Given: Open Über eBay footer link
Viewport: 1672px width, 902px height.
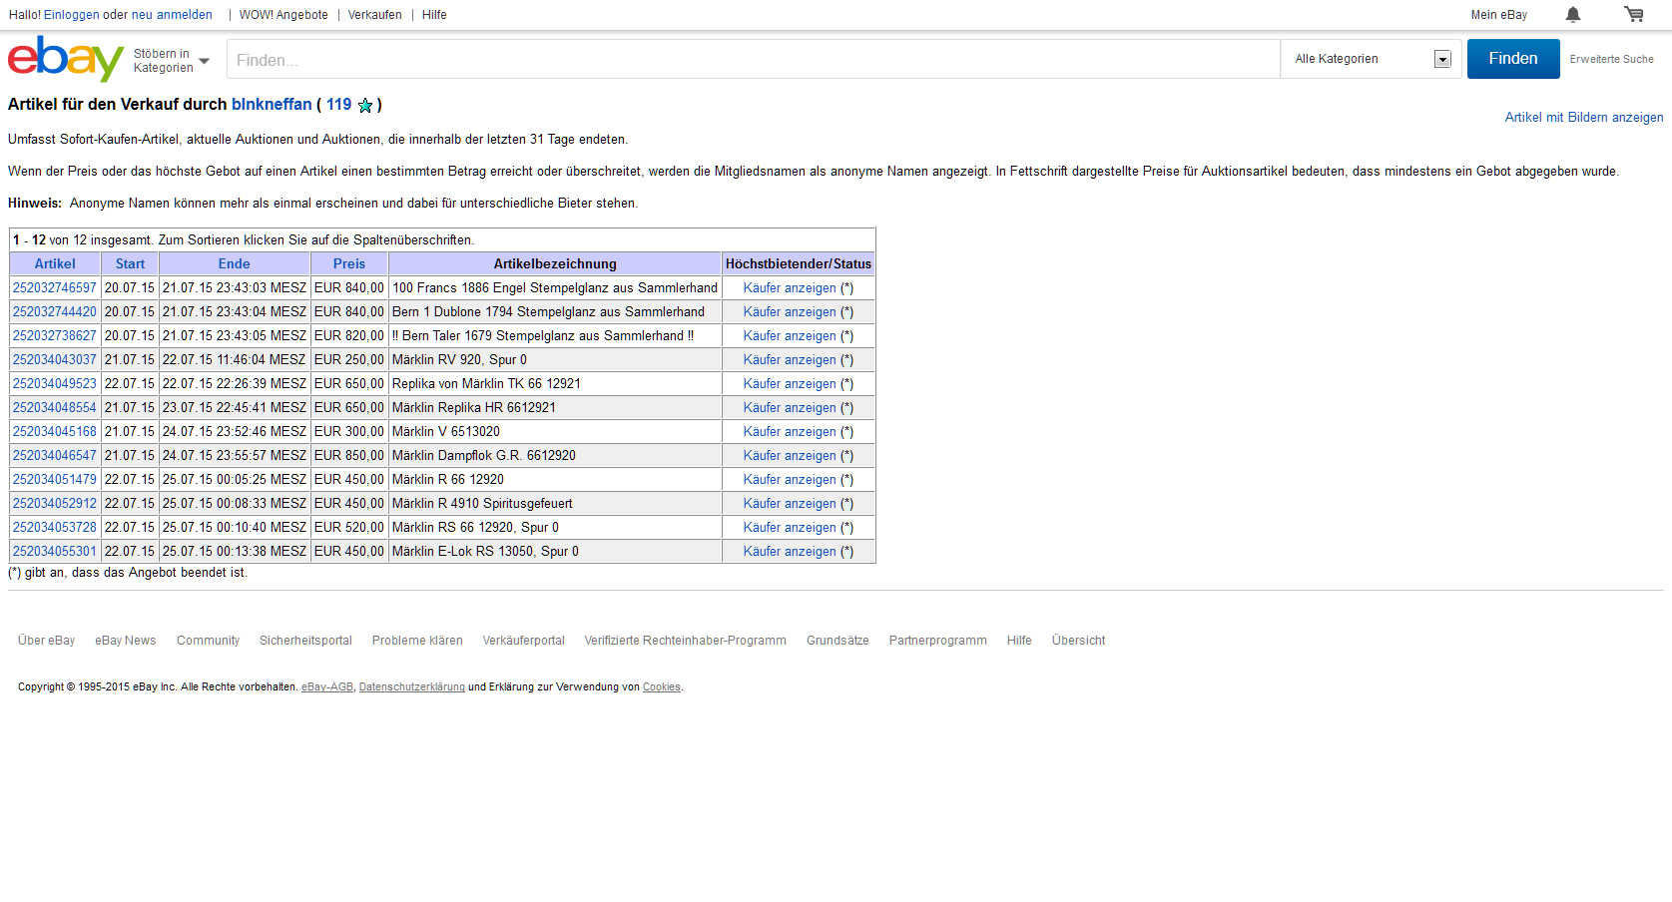Looking at the screenshot, I should pos(46,641).
